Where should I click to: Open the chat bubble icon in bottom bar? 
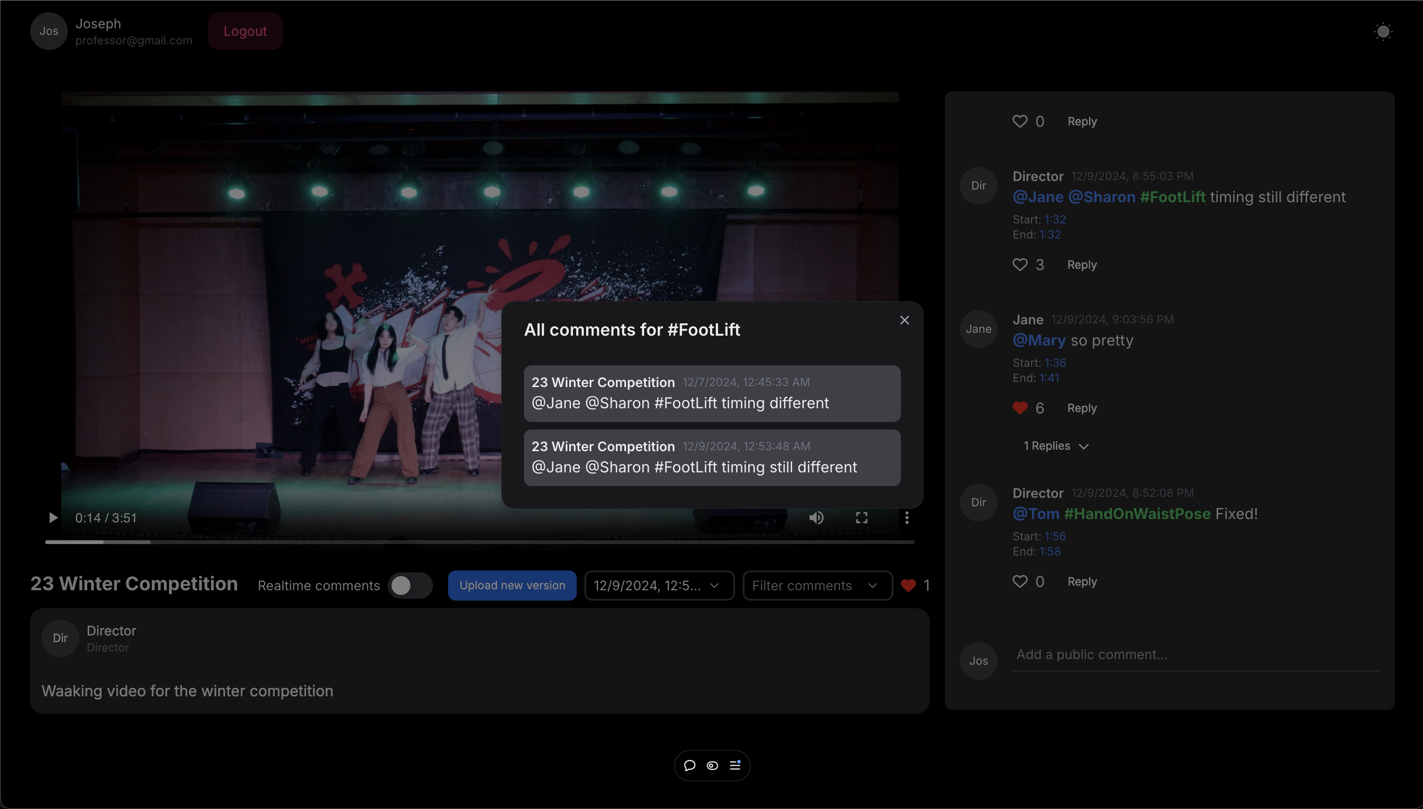coord(689,766)
